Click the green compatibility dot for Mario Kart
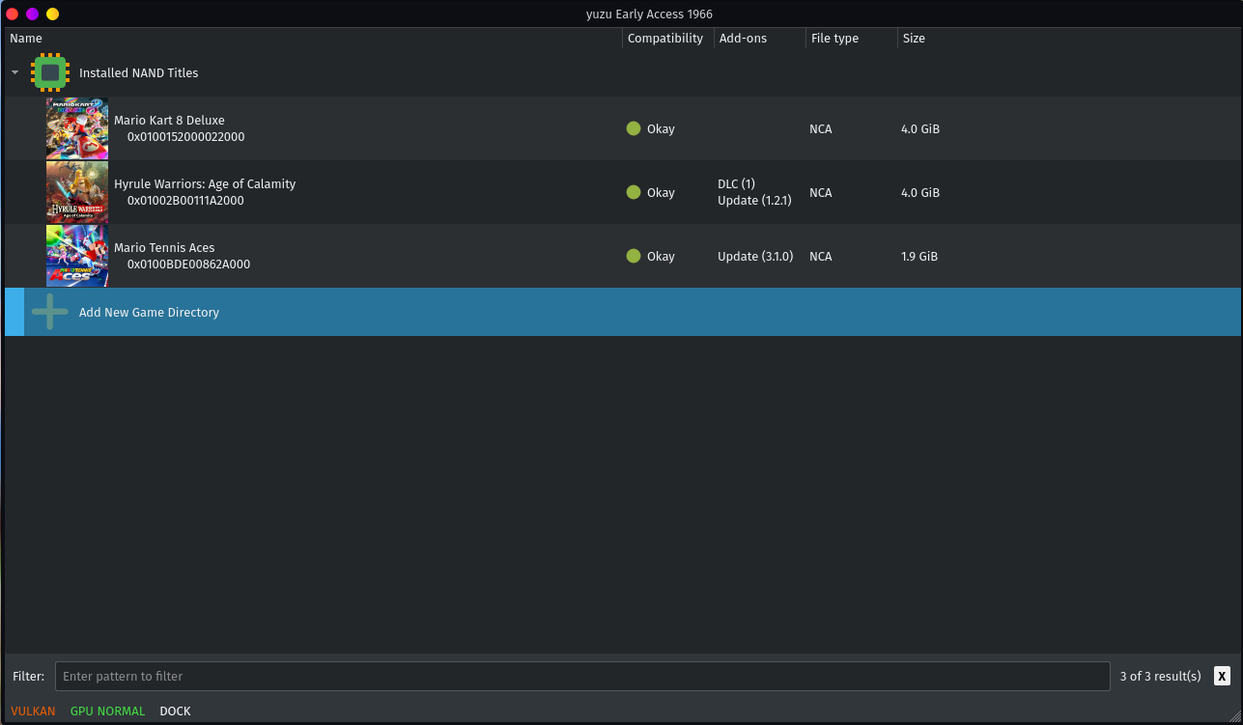The height and width of the screenshot is (725, 1243). (634, 128)
